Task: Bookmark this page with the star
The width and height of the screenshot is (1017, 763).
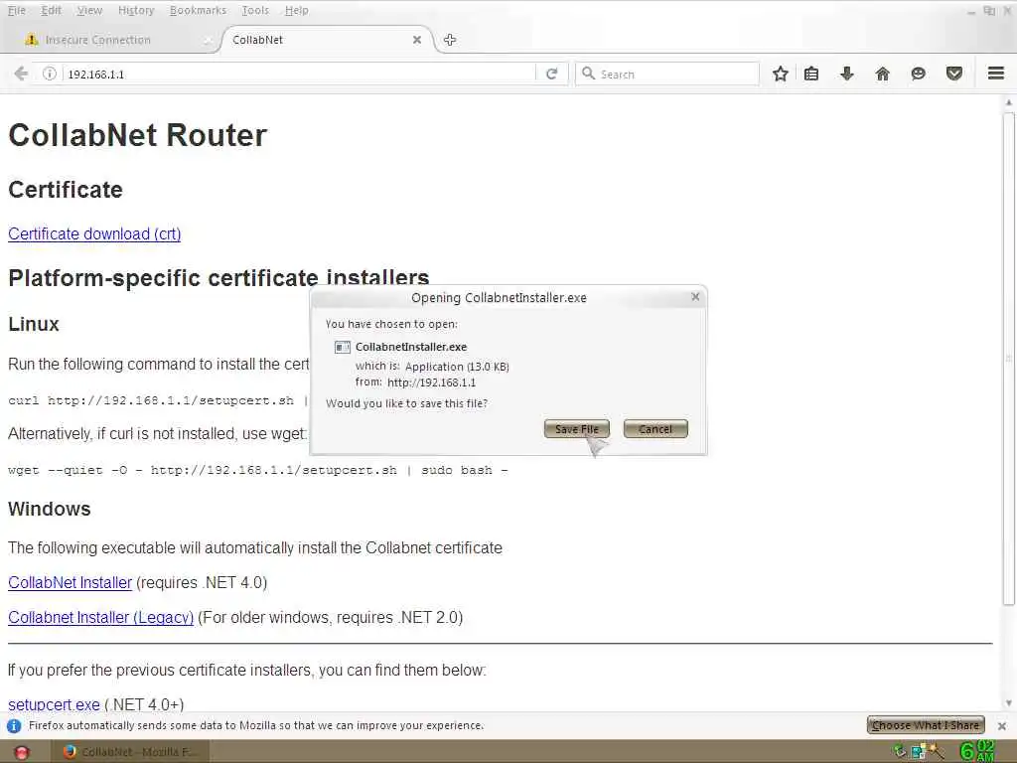Action: tap(781, 74)
